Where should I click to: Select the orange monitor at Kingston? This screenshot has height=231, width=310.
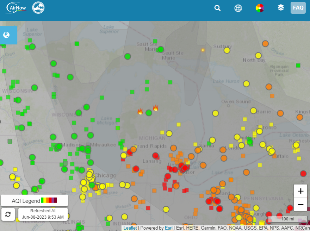click(x=300, y=117)
